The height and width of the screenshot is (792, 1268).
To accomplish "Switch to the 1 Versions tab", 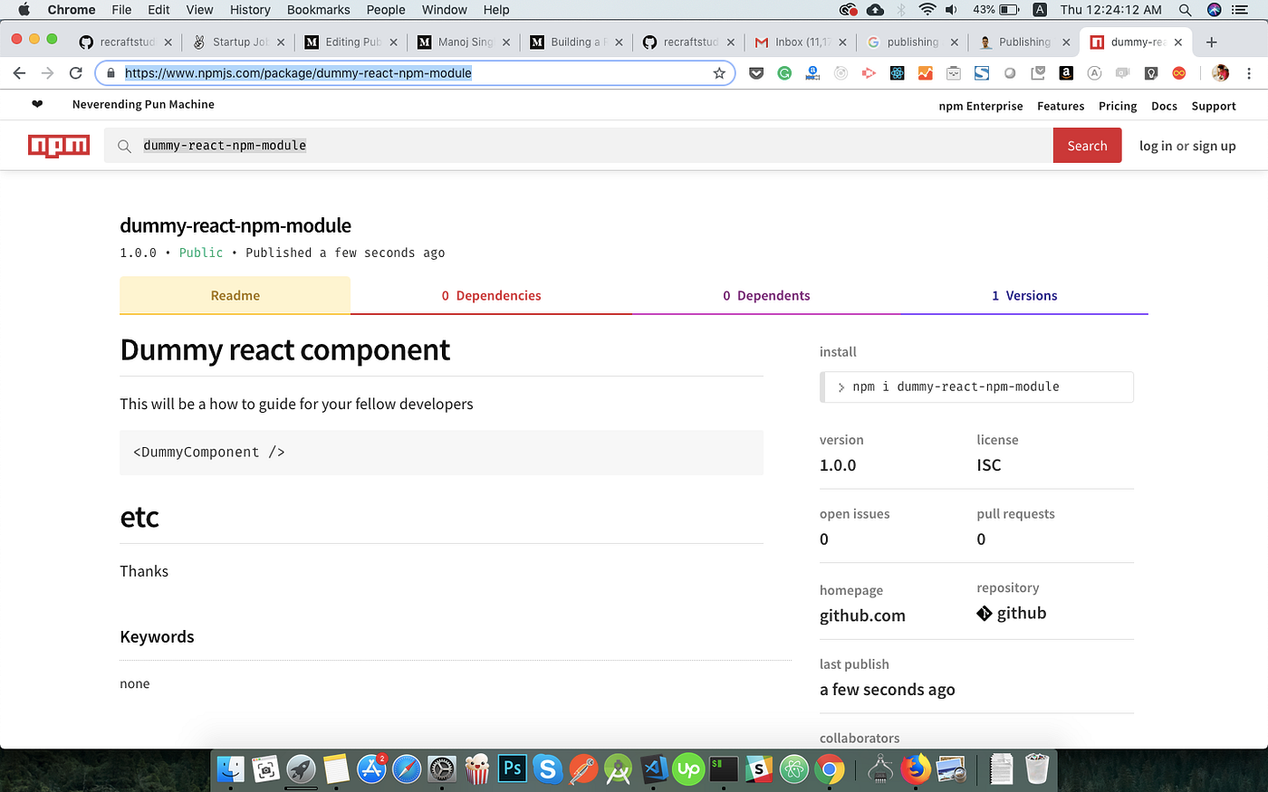I will click(1024, 295).
